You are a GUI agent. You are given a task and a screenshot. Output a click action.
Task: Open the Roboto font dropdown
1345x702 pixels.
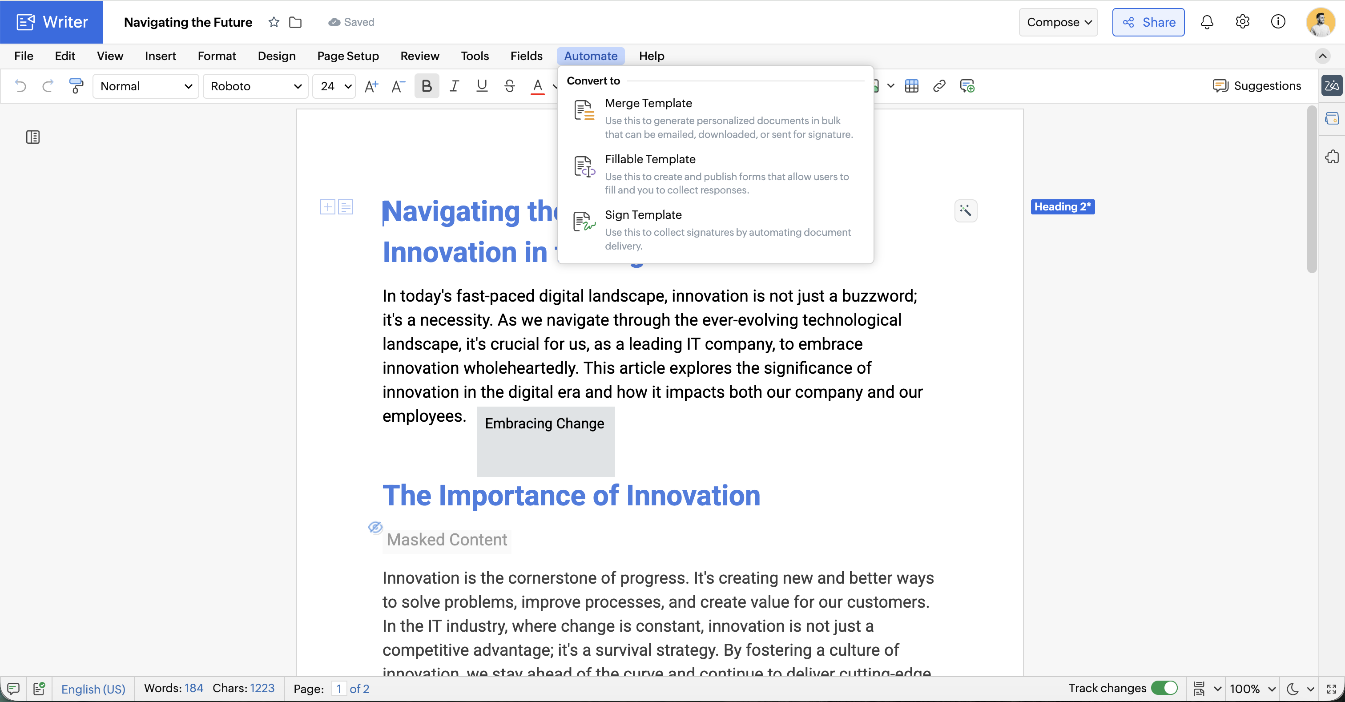256,86
